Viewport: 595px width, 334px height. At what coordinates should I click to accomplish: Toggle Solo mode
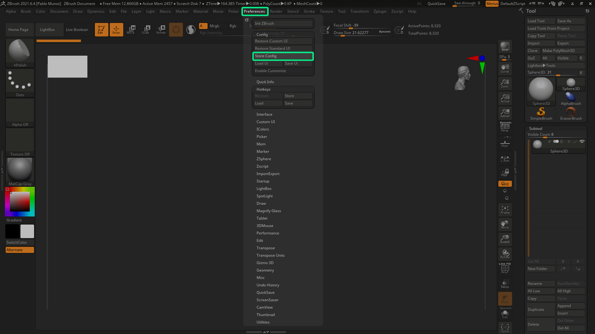click(x=505, y=313)
